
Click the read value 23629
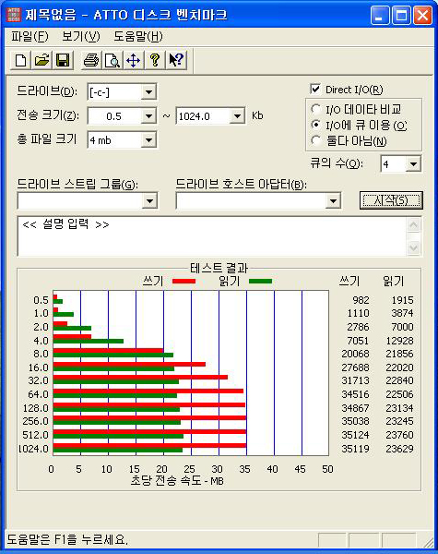click(x=399, y=449)
